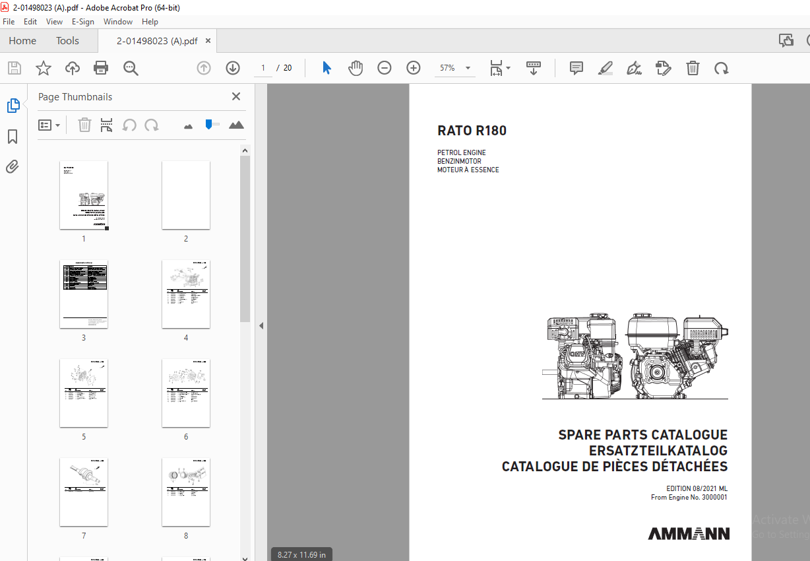Click the Delete page trash icon in toolbar
Image resolution: width=810 pixels, height=561 pixels.
(693, 68)
